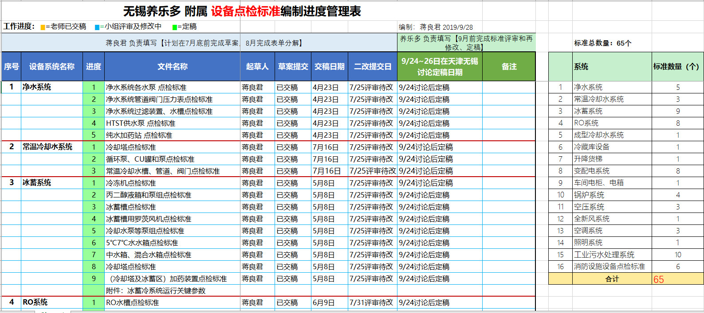Click the 设备系统名称 column header
704x313 pixels.
tap(52, 66)
